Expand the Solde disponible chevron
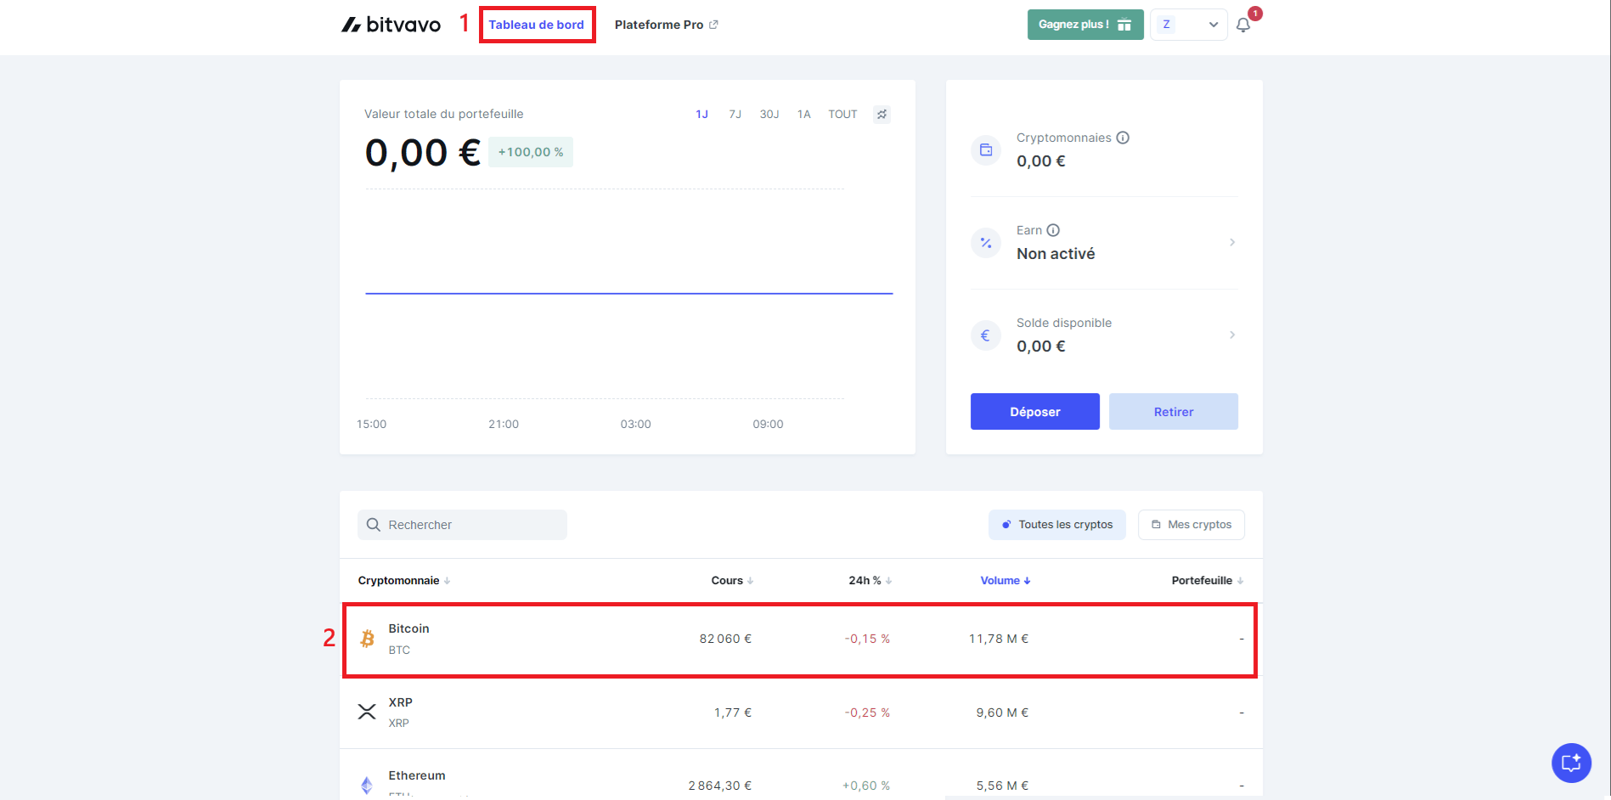 (x=1231, y=335)
